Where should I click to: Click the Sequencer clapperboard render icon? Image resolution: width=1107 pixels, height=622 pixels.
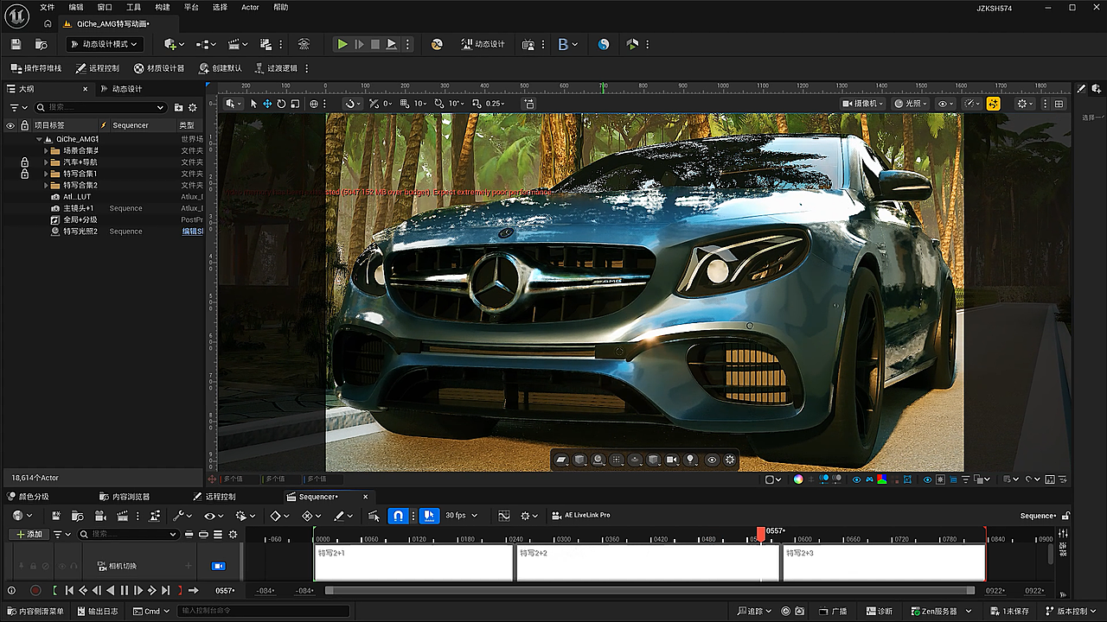point(123,516)
